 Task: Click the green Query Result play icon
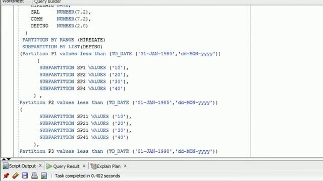point(49,166)
